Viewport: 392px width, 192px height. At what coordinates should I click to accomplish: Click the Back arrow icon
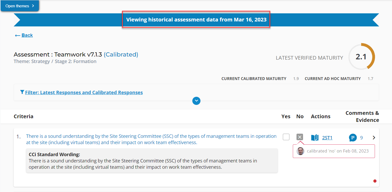pos(17,36)
